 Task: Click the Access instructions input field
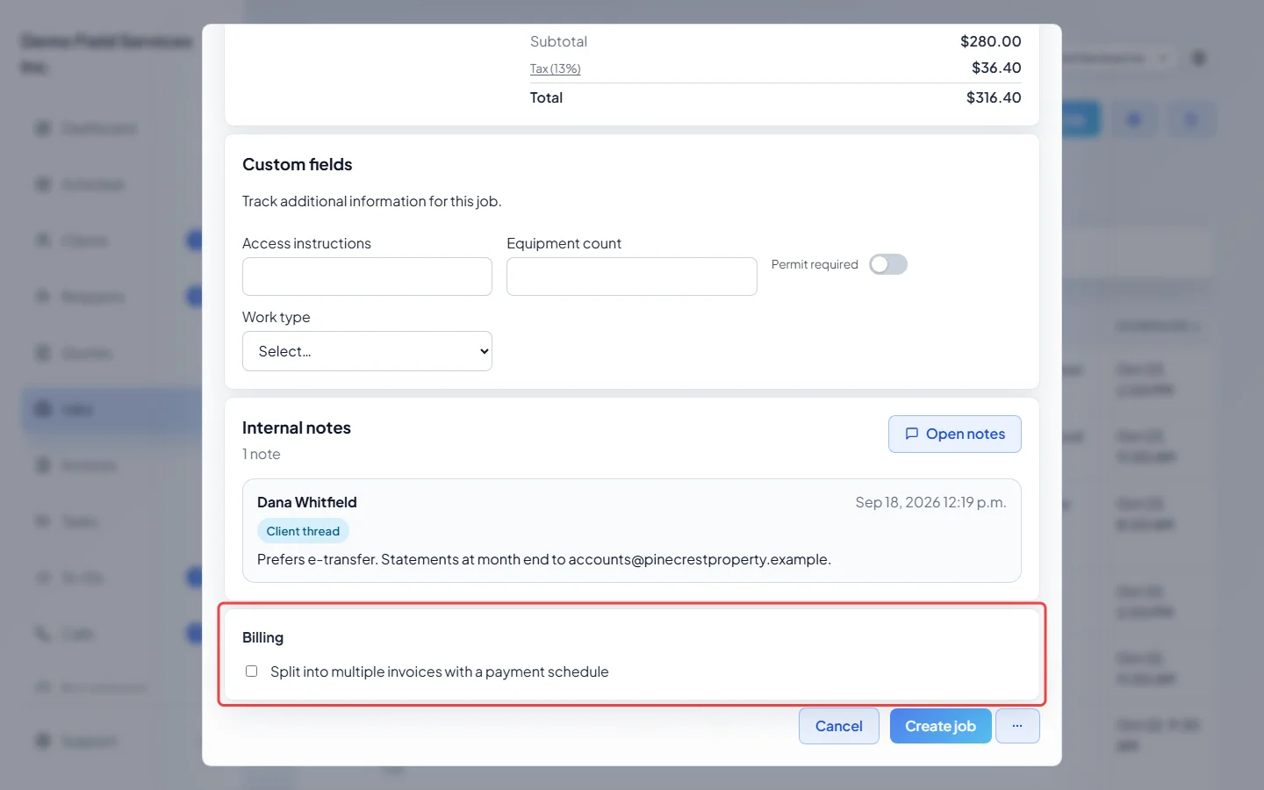pos(367,276)
